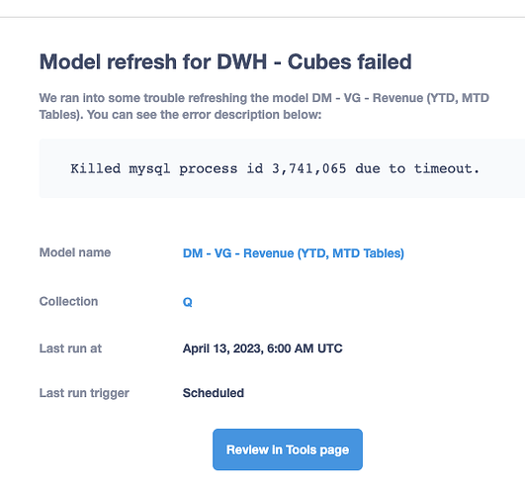This screenshot has width=525, height=495.
Task: Click the April 13, 2023 date text
Action: click(x=223, y=348)
